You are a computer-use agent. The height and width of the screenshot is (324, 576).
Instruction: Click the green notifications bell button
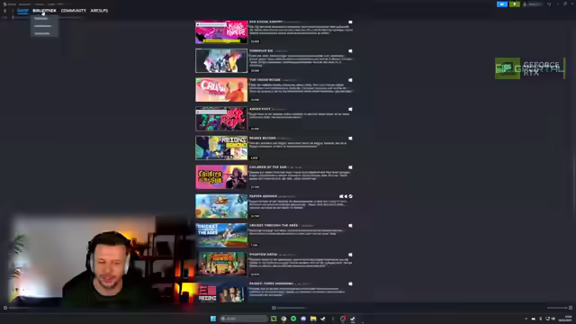point(514,4)
